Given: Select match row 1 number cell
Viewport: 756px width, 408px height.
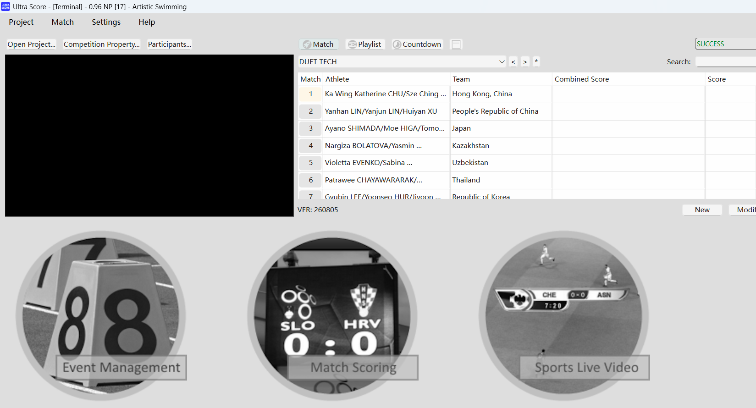Looking at the screenshot, I should [x=310, y=94].
